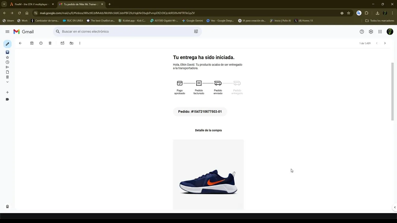
Task: Click the Pedido enviado truck icon
Action: point(218,83)
